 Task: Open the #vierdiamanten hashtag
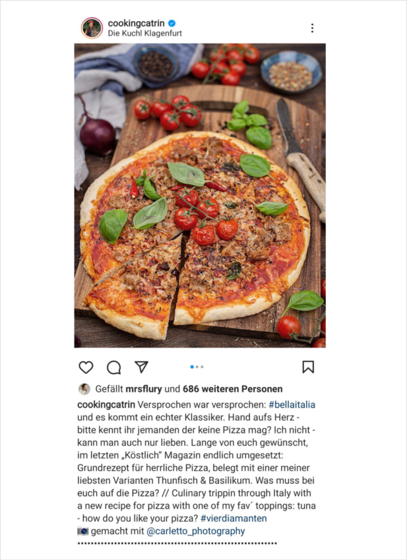pos(234,518)
